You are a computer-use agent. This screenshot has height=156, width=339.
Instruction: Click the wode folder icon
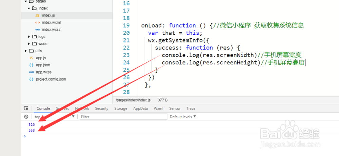(34, 43)
